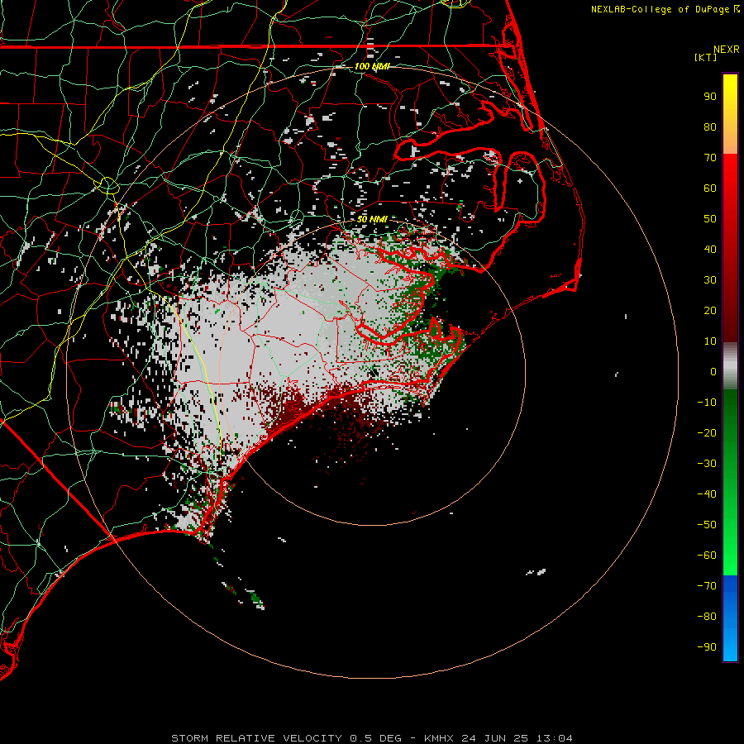The height and width of the screenshot is (744, 744).
Task: Click the yellow top segment of the color bar
Action: click(730, 114)
